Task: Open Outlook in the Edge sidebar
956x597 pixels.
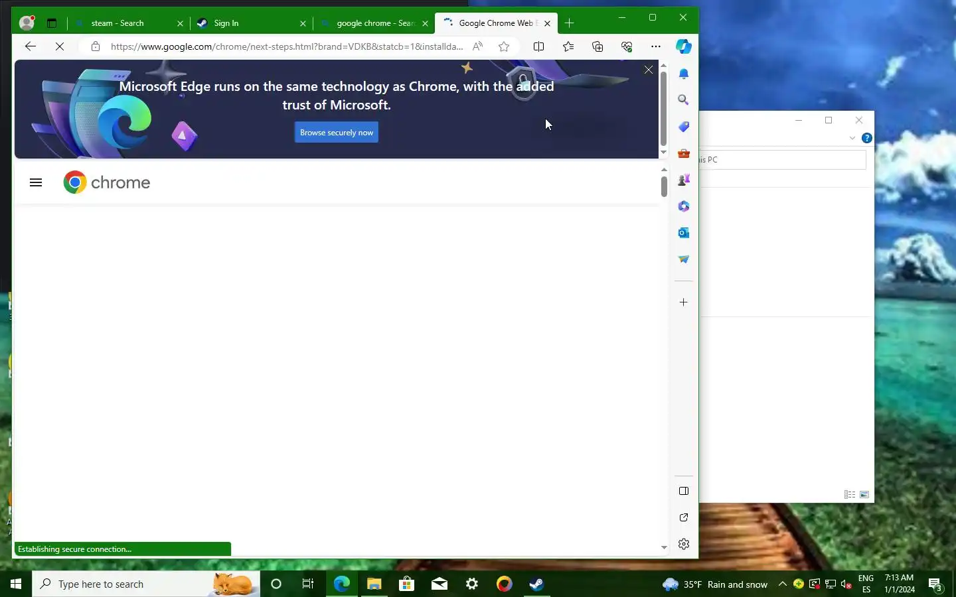Action: click(684, 233)
